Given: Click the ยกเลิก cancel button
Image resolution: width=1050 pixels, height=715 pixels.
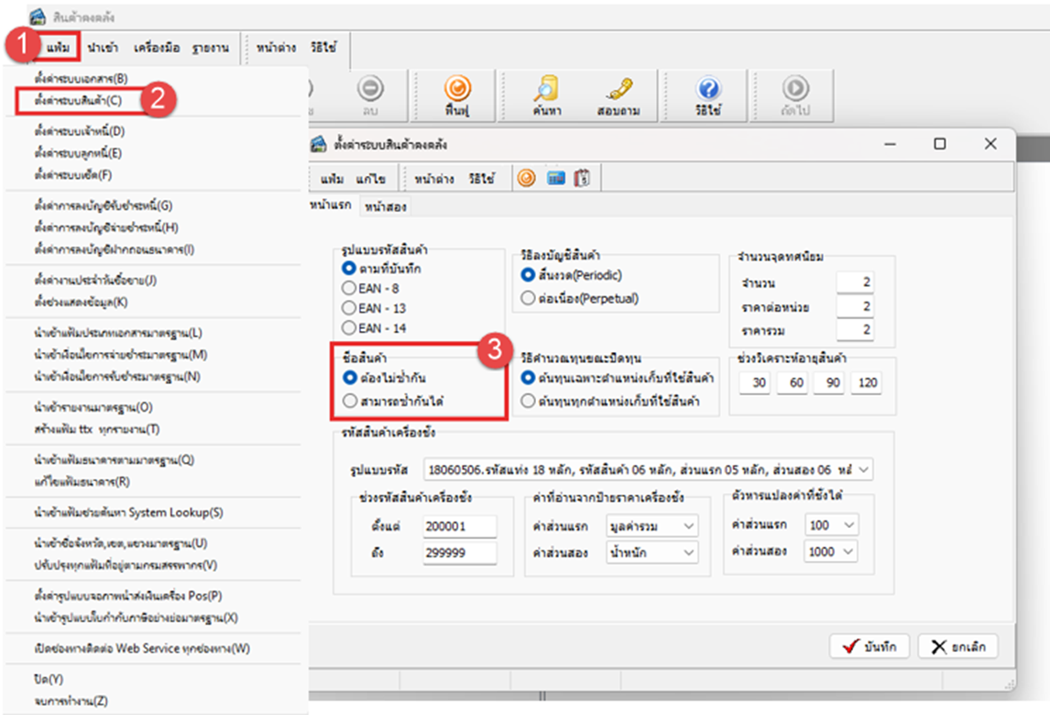Looking at the screenshot, I should [957, 646].
